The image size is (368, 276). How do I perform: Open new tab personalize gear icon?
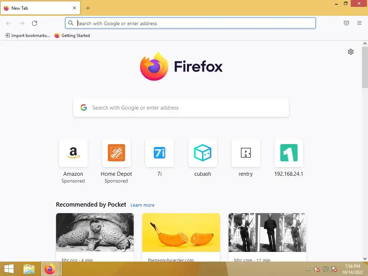[351, 52]
